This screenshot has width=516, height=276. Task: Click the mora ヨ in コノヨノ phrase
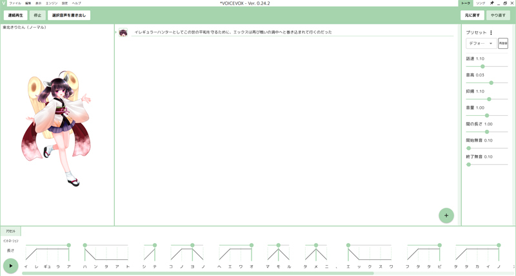[192, 267]
